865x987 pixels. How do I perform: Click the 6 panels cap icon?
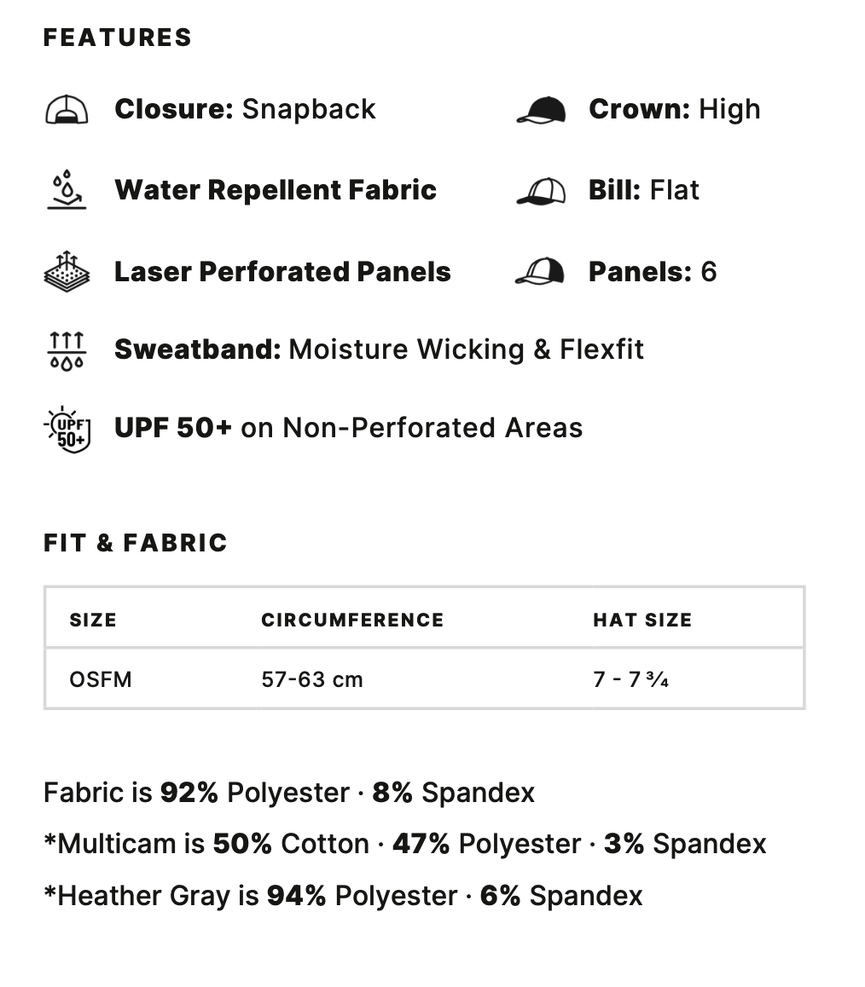tap(541, 272)
